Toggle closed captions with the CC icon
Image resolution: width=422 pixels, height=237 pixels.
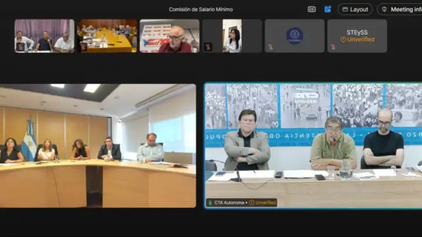pos(312,9)
